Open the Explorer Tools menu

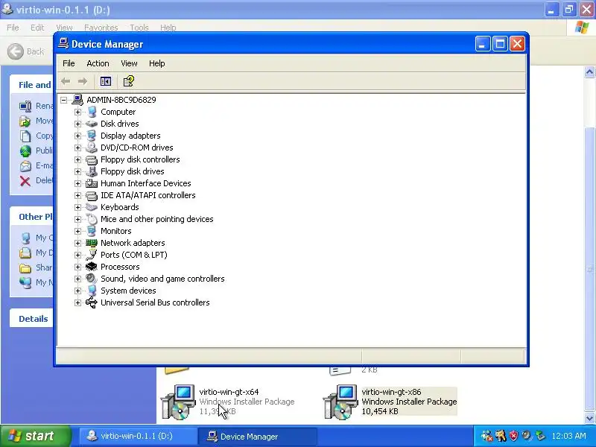(139, 28)
